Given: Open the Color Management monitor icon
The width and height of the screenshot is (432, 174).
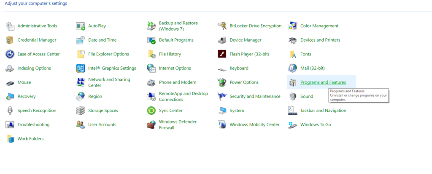Looking at the screenshot, I should (293, 26).
